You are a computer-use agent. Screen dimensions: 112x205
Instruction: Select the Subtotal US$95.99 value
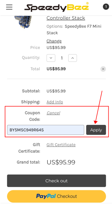pos(56,91)
